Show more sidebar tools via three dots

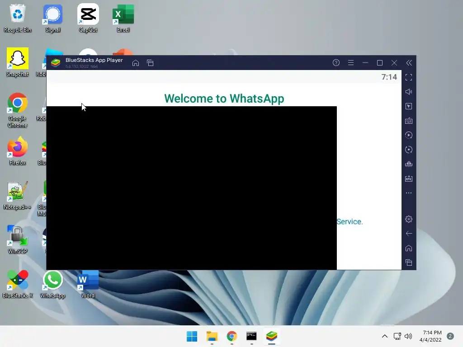point(409,193)
